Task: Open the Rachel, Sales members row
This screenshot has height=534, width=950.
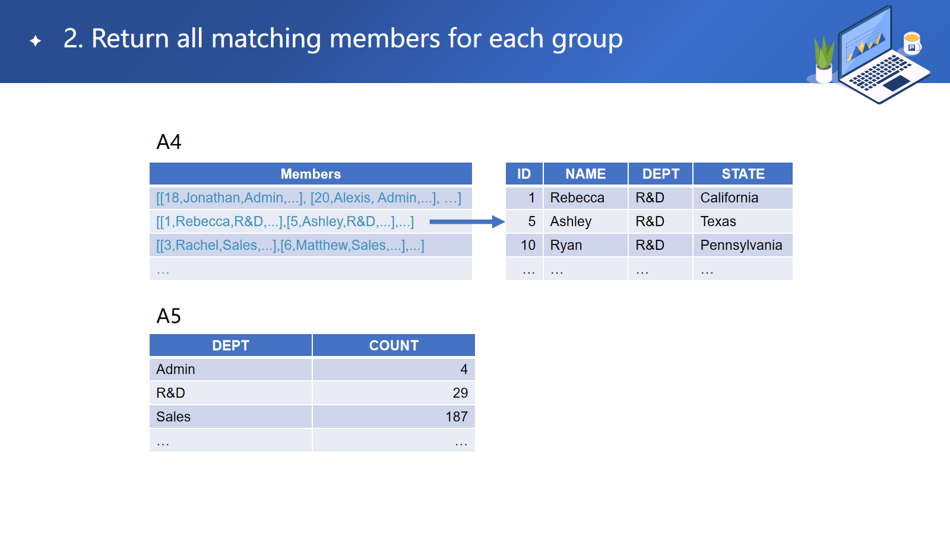Action: (x=290, y=246)
